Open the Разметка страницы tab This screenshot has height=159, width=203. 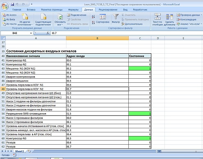[x=52, y=10]
